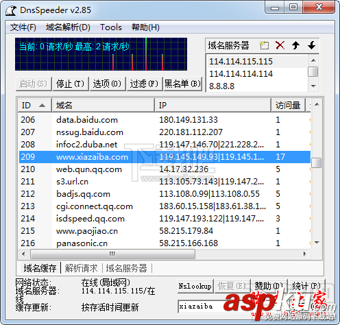Select the web.qun.qq.com row
The width and height of the screenshot is (340, 325).
(165, 169)
